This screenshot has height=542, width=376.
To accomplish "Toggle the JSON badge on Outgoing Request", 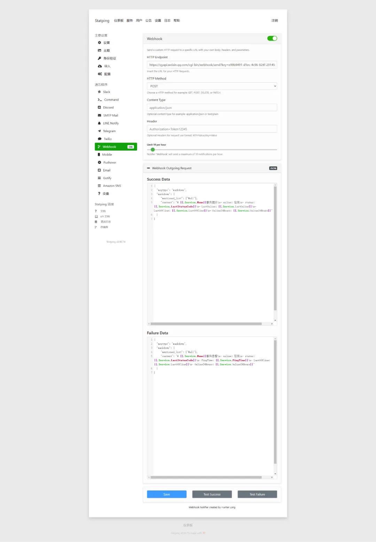I will tap(273, 168).
